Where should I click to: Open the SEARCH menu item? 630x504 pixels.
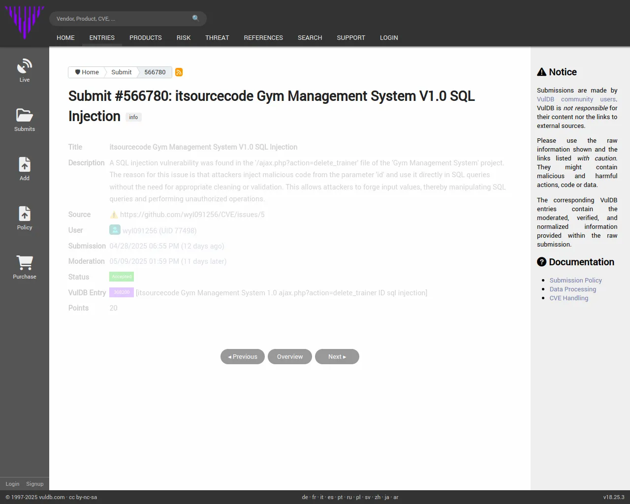(310, 38)
